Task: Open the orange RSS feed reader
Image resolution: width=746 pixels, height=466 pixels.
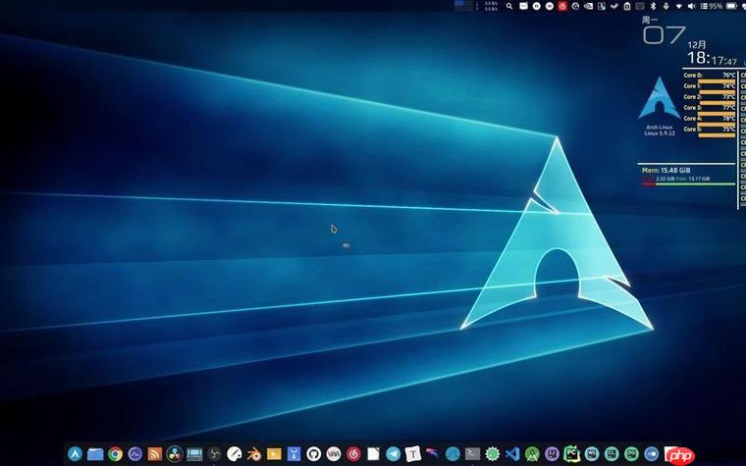Action: click(155, 454)
